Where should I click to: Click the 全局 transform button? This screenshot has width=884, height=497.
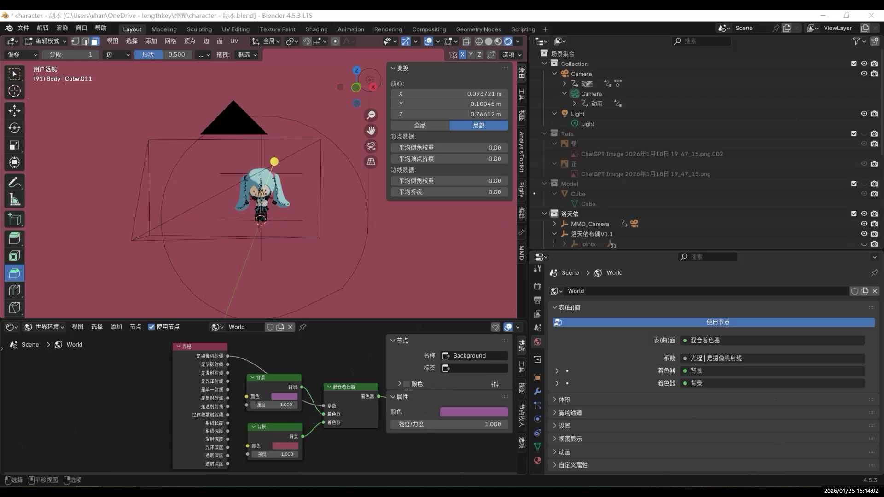tap(419, 125)
